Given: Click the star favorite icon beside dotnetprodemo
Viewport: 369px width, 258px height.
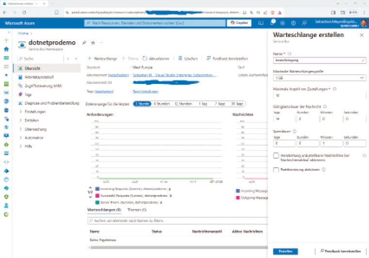Looking at the screenshot, I should click(93, 43).
